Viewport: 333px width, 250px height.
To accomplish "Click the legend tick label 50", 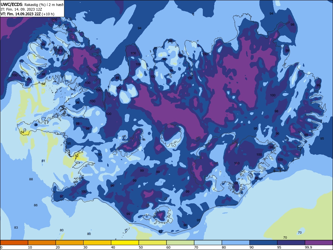I will click(x=141, y=247).
